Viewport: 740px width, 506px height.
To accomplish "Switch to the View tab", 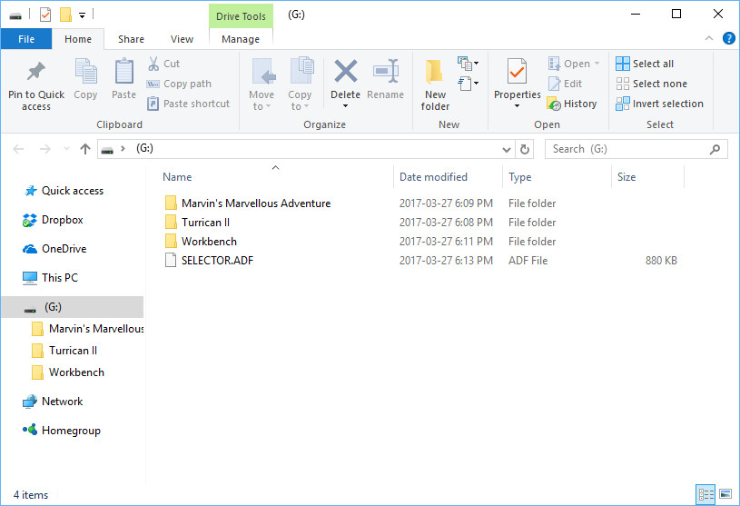I will point(182,39).
